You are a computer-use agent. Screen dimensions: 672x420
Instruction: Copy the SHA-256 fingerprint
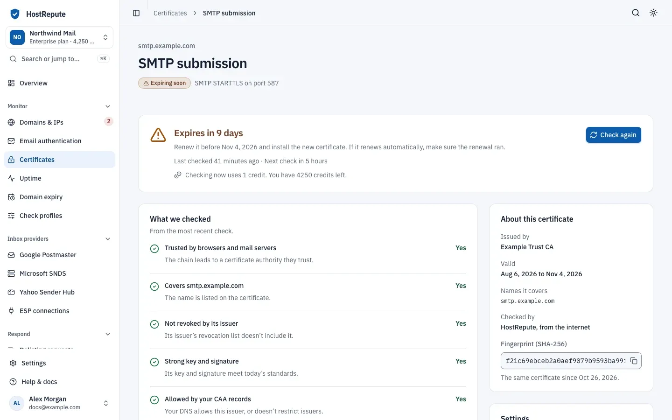(634, 361)
